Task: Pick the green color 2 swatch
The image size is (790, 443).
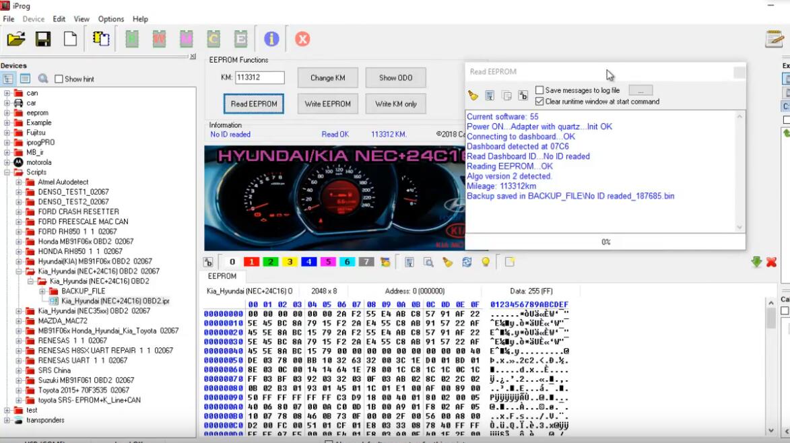Action: click(x=271, y=262)
